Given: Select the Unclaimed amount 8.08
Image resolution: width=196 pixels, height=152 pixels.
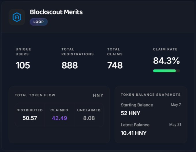Looking at the screenshot, I should click(89, 118).
